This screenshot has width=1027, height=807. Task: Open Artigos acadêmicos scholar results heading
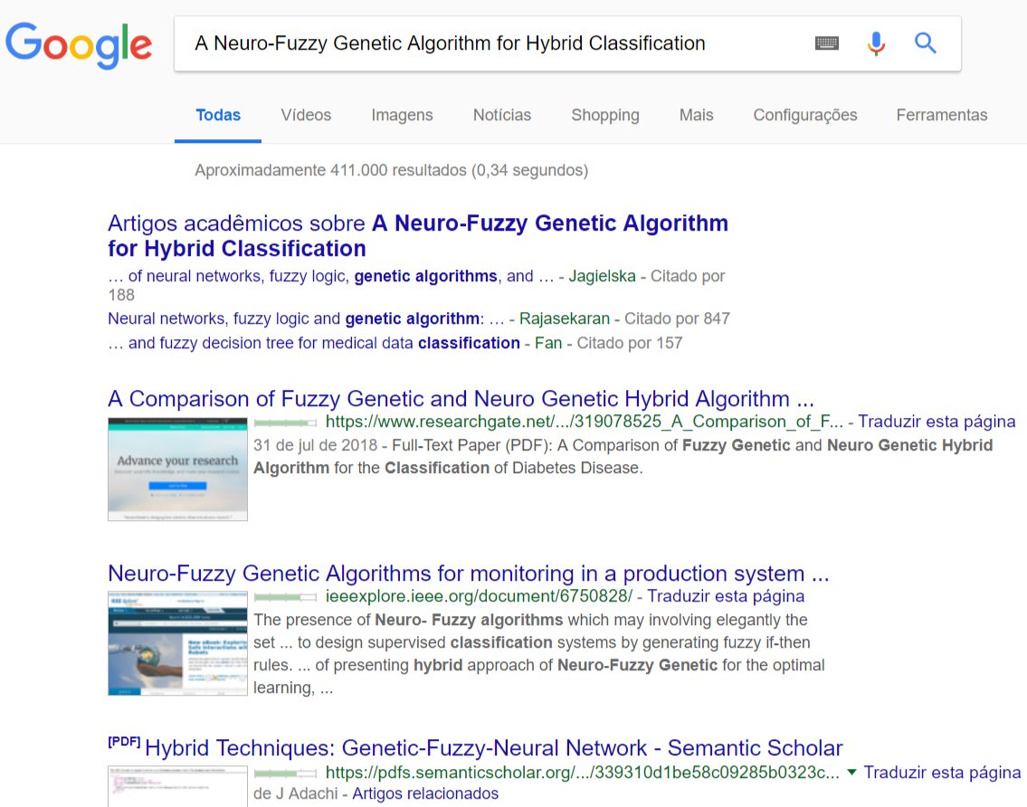click(418, 236)
